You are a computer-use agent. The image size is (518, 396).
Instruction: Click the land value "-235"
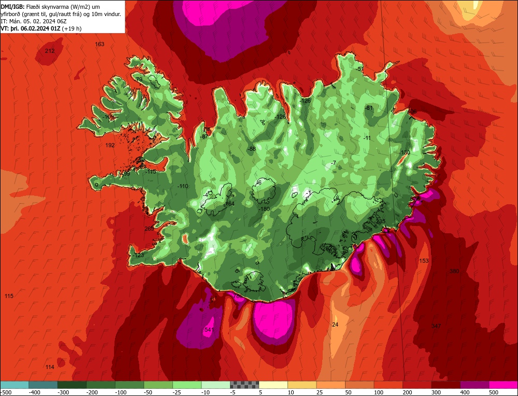tap(380, 221)
